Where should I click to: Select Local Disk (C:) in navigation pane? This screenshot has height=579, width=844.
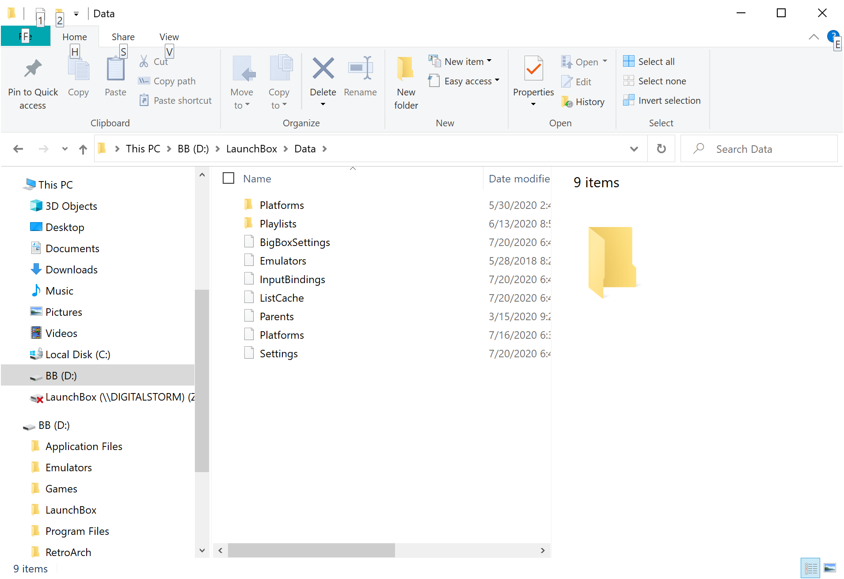[x=78, y=355]
